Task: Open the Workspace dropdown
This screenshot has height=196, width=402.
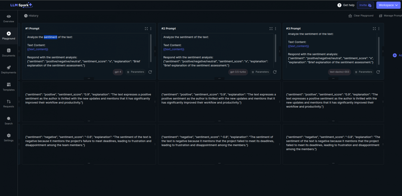Action: tap(388, 5)
